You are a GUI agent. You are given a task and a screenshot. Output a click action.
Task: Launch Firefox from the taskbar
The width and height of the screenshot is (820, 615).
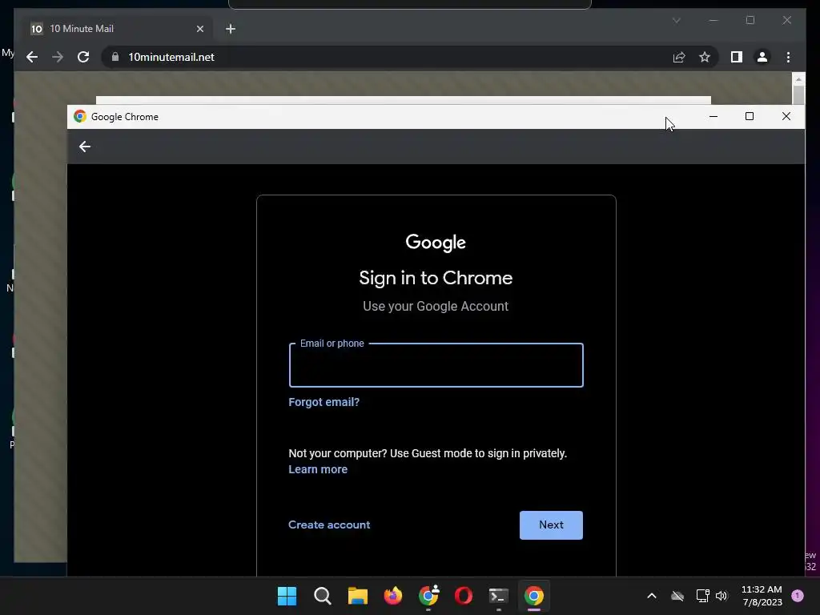pos(392,596)
